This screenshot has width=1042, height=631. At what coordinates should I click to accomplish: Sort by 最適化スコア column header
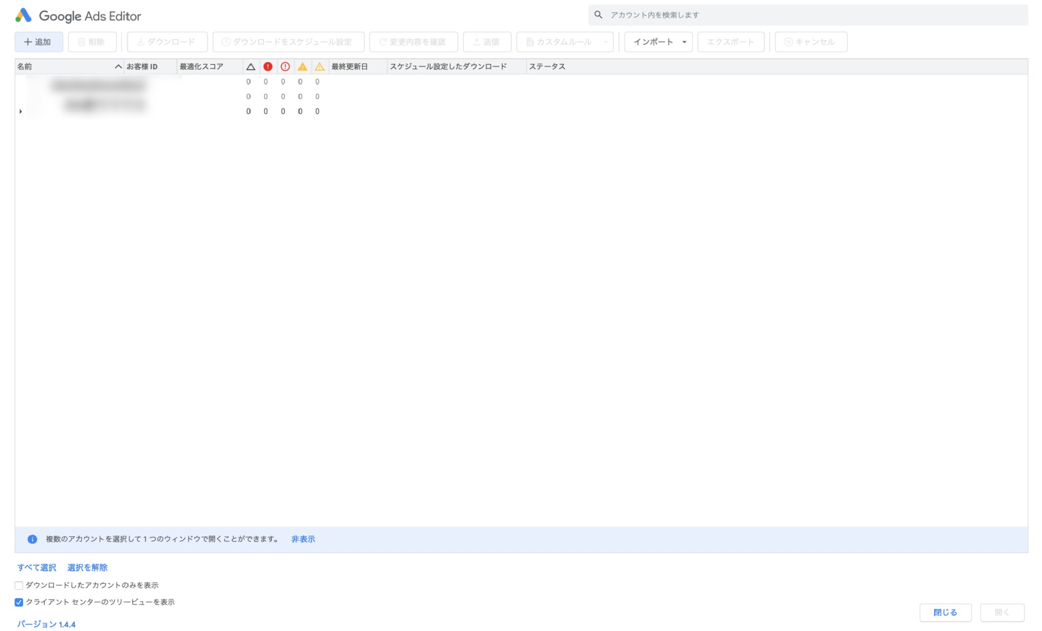click(201, 67)
